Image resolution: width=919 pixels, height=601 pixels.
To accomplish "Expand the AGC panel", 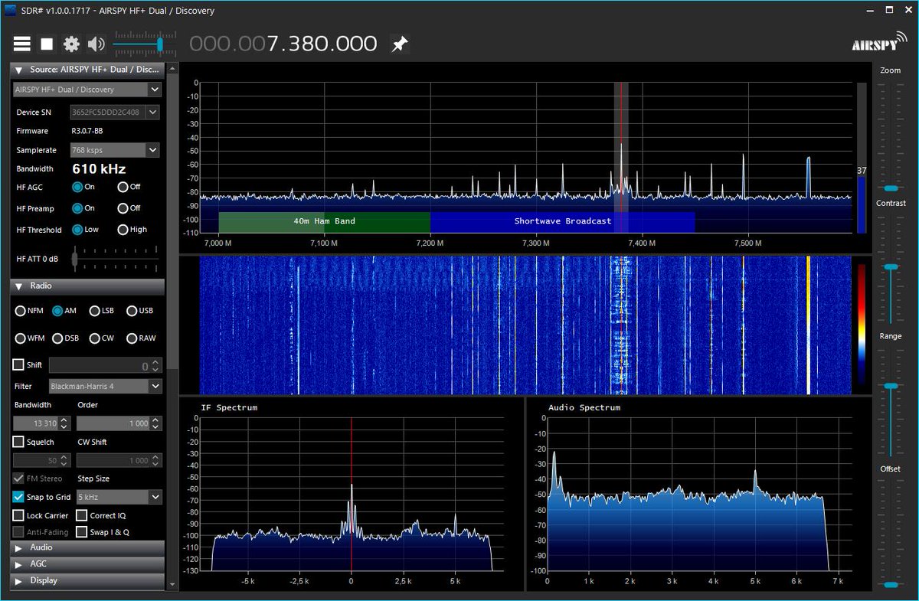I will pos(87,563).
